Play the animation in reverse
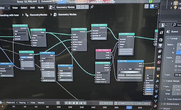Viewport: 181px width, 110px height. pos(73,103)
